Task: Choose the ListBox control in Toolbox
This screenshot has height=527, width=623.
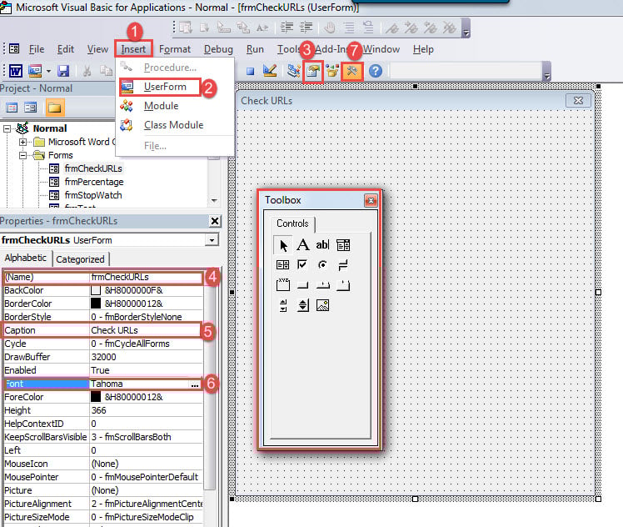Action: 282,265
